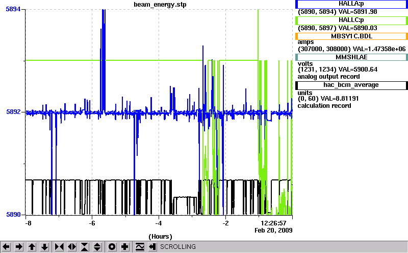408x253 pixels.
Task: Click the HALLC:p VAL=5890.03 readout
Action: pos(338,28)
